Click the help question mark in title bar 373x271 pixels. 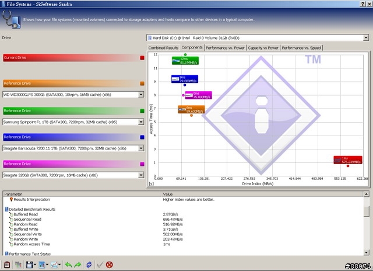[x=361, y=4]
